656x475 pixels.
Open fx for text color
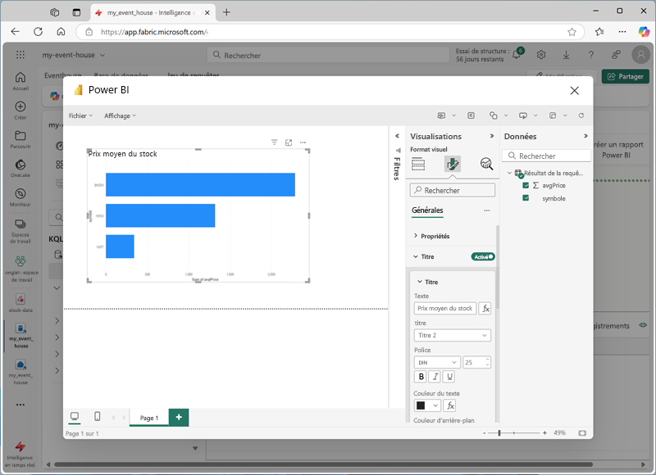[449, 405]
